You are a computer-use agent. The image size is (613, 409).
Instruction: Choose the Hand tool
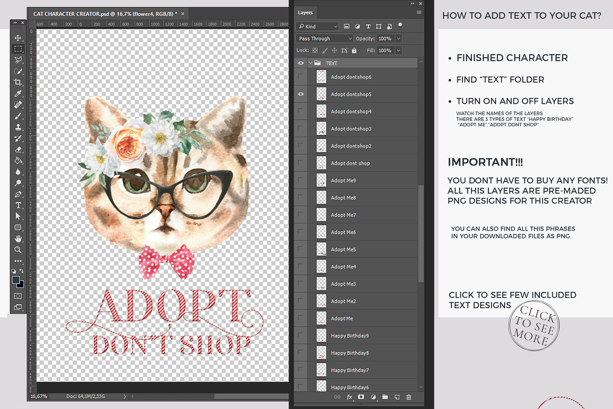(18, 238)
